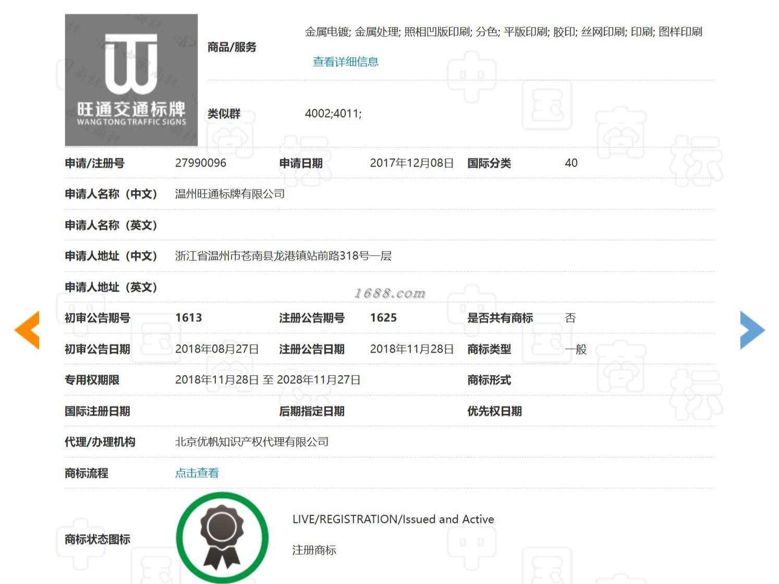Select 注册商标 status text
Screen dimensions: 779x584
314,550
